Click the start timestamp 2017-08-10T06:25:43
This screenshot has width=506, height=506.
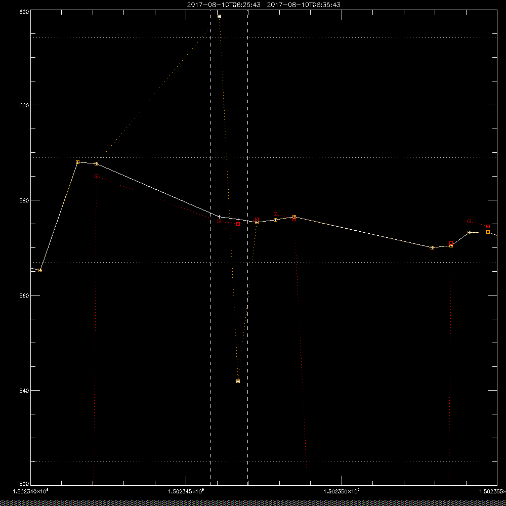click(x=224, y=5)
